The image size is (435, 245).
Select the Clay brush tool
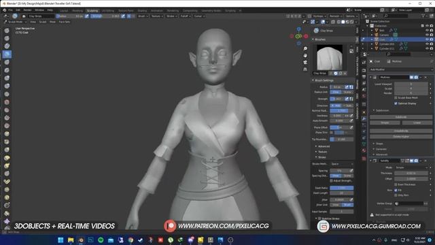coord(7,46)
